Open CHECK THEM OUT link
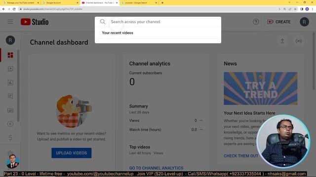This screenshot has width=316, height=177. pyautogui.click(x=241, y=156)
